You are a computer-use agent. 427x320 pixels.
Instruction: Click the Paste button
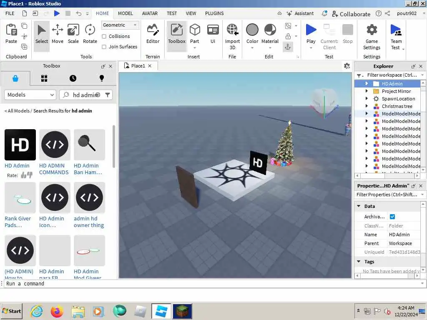coord(11,34)
